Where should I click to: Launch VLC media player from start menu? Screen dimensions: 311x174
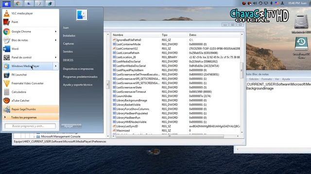[30, 14]
